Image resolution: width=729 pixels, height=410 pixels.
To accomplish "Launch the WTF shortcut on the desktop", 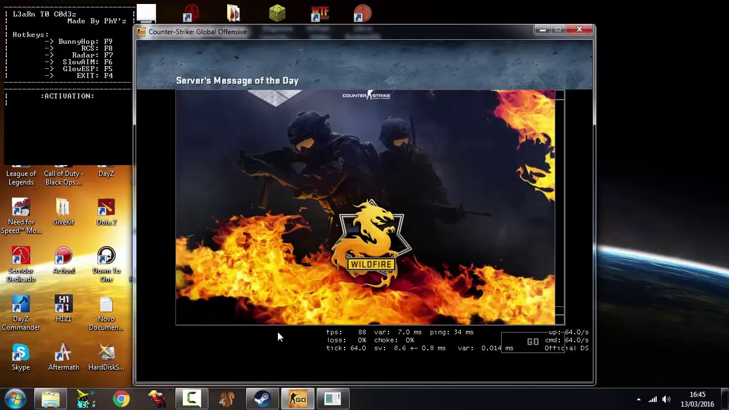I will (x=320, y=13).
